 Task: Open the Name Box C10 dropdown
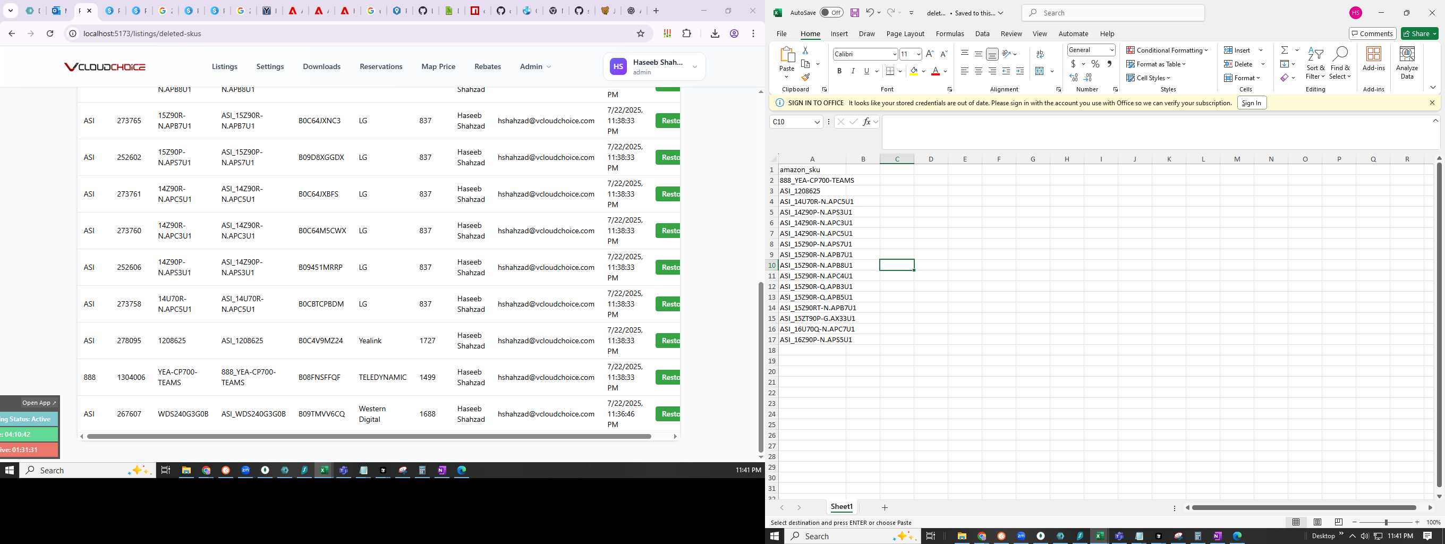817,122
